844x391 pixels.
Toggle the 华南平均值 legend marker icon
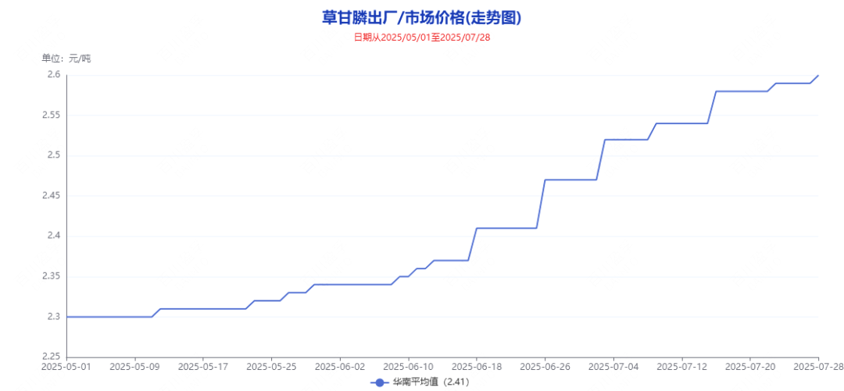(380, 382)
